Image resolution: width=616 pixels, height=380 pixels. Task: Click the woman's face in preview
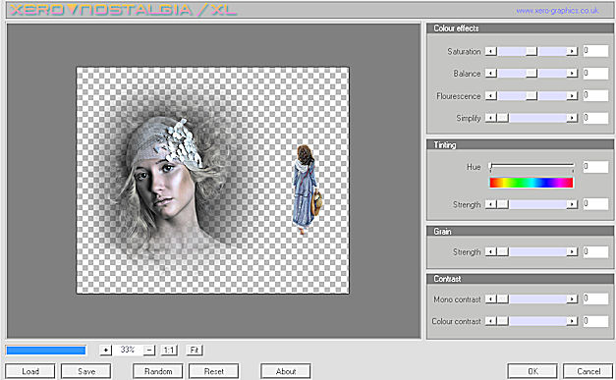tap(163, 189)
